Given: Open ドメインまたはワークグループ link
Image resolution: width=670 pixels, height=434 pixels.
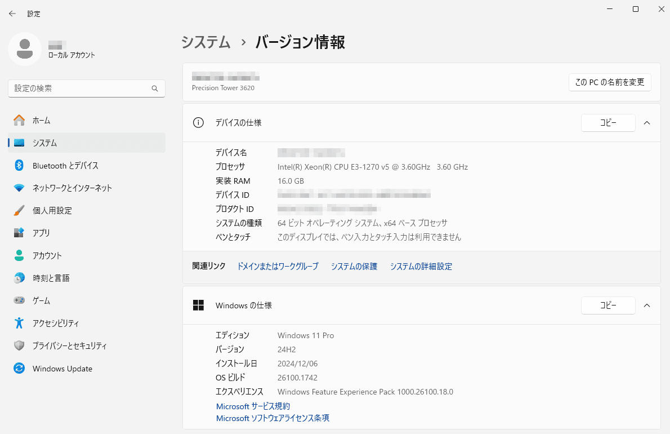Looking at the screenshot, I should pyautogui.click(x=278, y=267).
